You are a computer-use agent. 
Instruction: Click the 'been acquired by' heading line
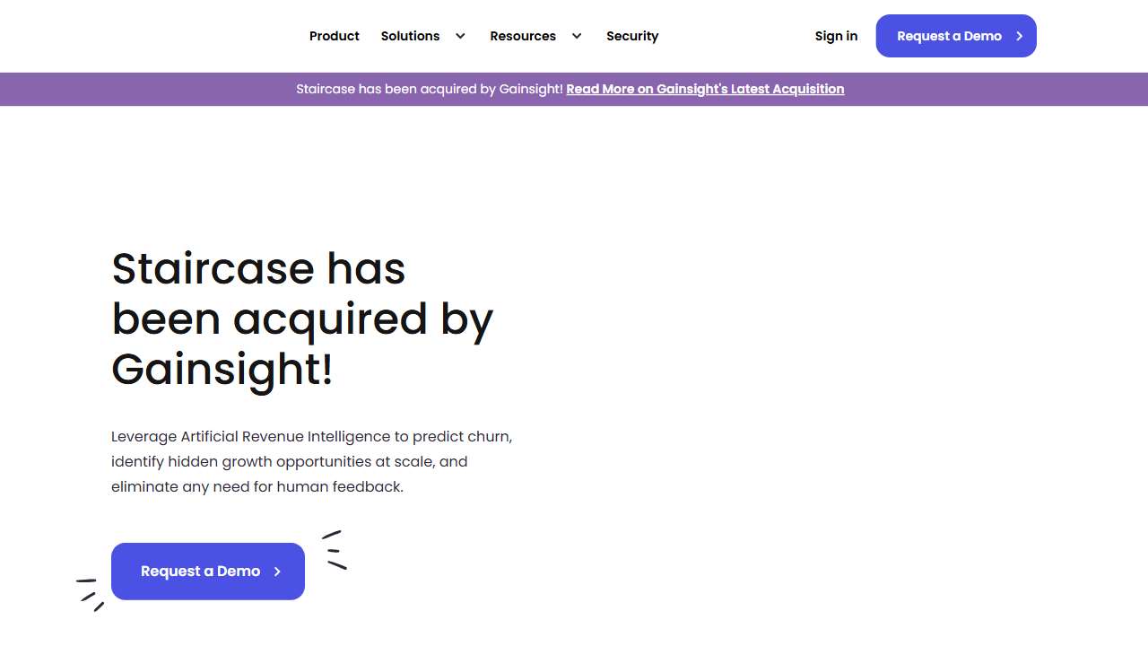302,319
